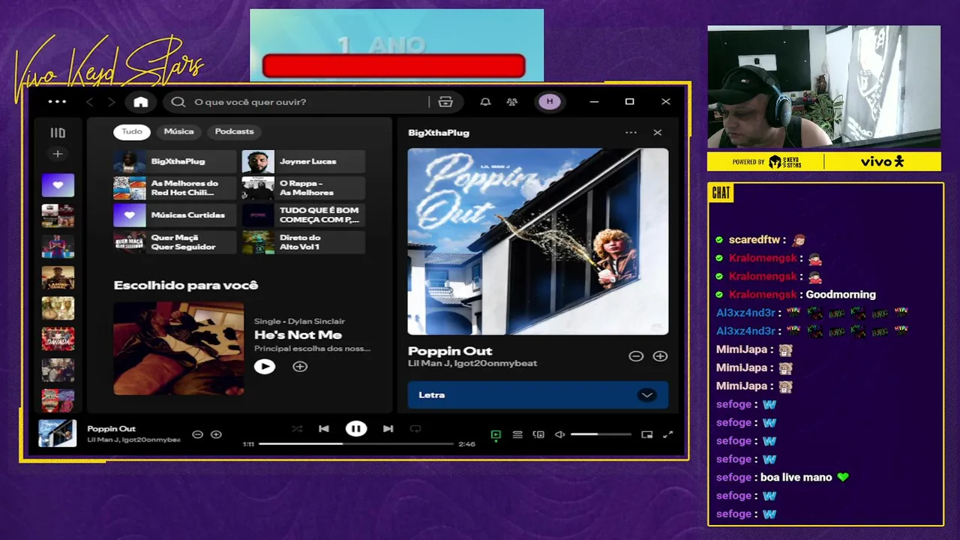Select the Música filter
This screenshot has width=960, height=540.
click(x=178, y=131)
